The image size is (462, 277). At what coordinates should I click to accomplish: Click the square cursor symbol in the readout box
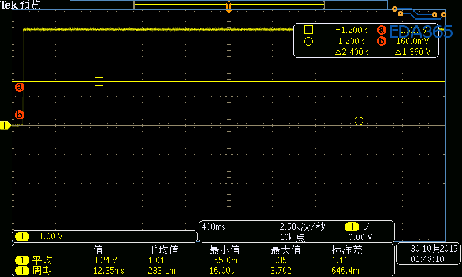pyautogui.click(x=308, y=30)
